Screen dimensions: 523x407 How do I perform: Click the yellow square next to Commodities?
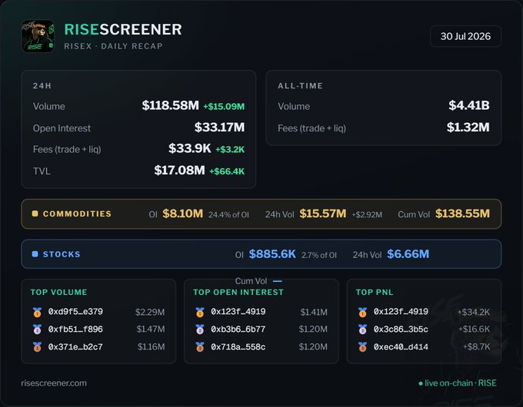[35, 213]
